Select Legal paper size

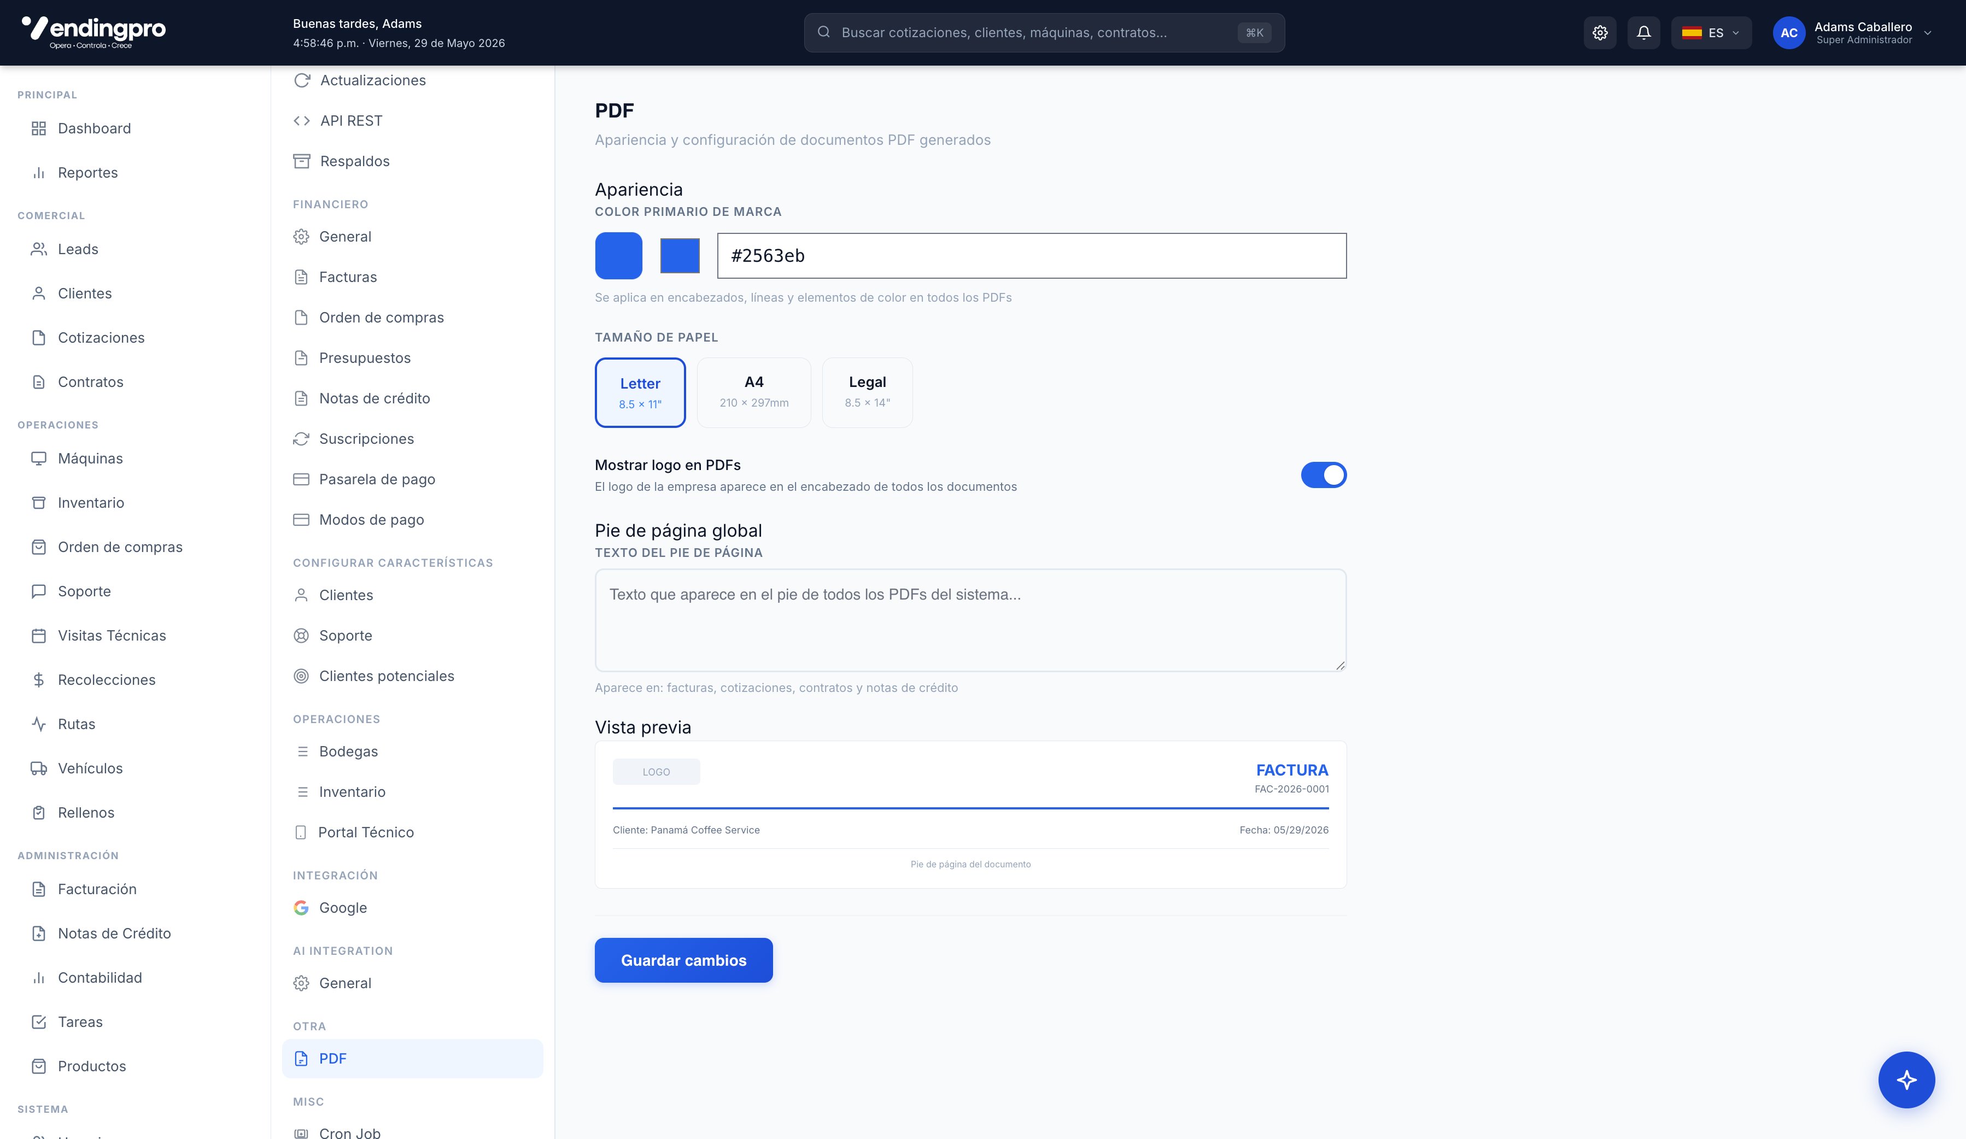click(867, 392)
